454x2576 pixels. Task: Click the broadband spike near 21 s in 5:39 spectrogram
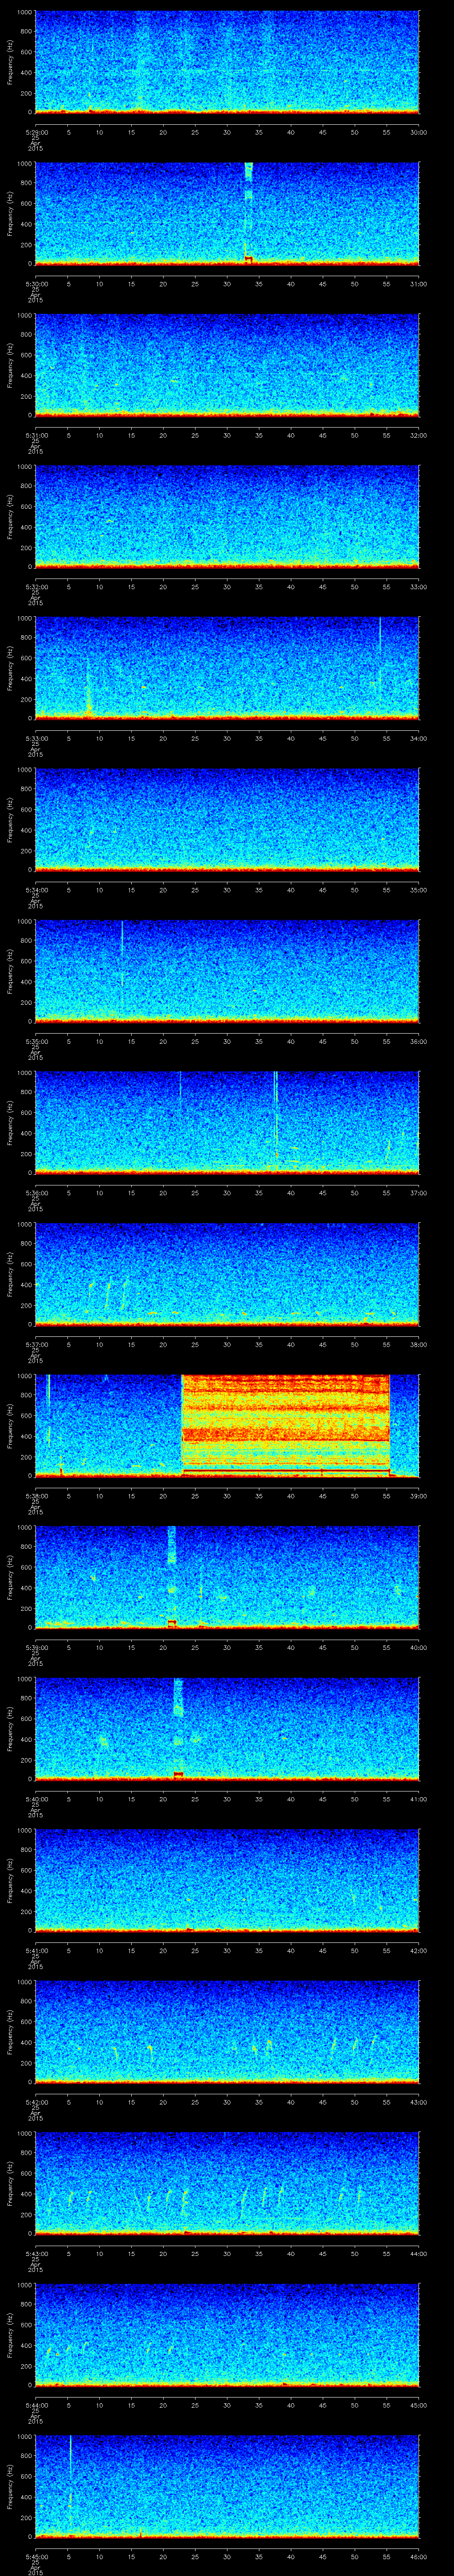pyautogui.click(x=172, y=1577)
